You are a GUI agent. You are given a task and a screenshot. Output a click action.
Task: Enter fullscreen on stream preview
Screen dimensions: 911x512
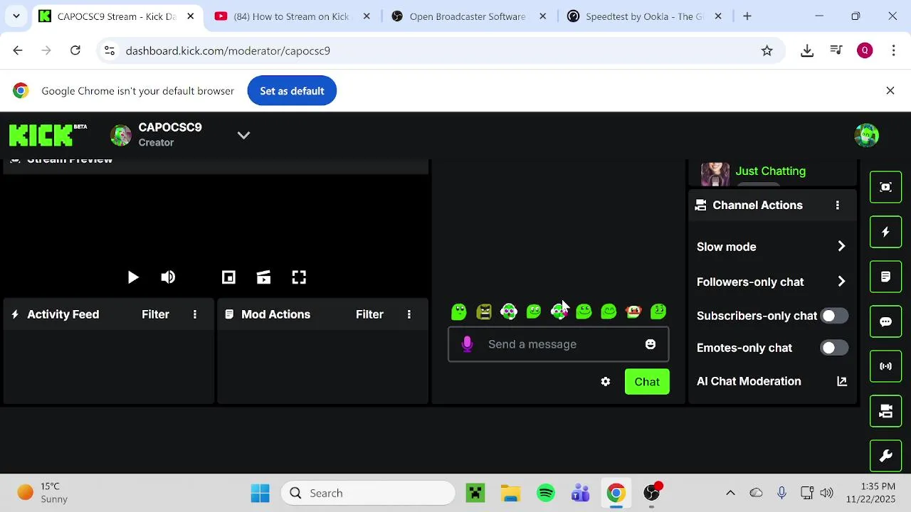[x=299, y=277]
